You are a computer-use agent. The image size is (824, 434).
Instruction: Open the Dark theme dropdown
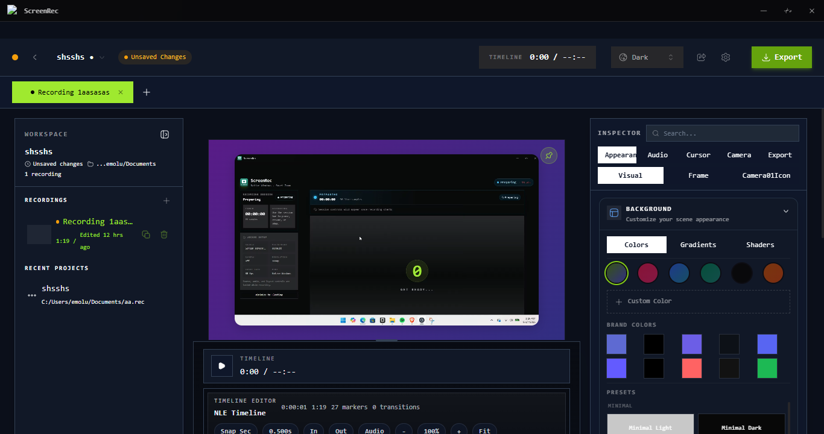pyautogui.click(x=647, y=57)
